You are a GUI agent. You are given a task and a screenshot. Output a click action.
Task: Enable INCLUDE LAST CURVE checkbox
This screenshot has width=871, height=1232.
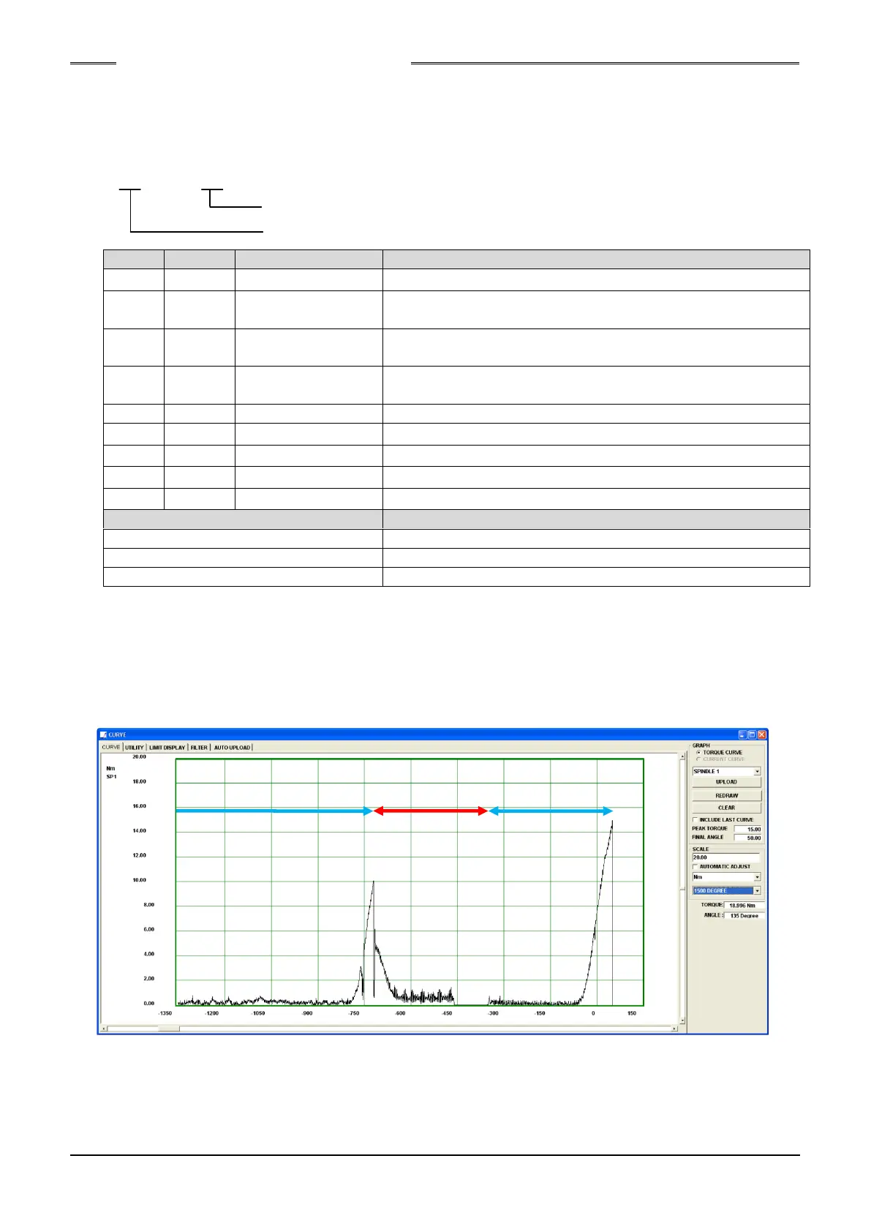[695, 820]
